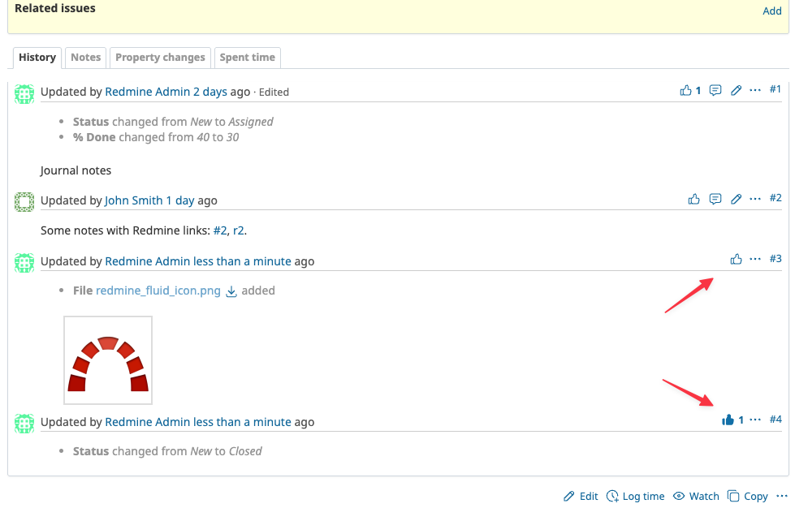Open the ellipsis menu beside entry #4

(755, 420)
